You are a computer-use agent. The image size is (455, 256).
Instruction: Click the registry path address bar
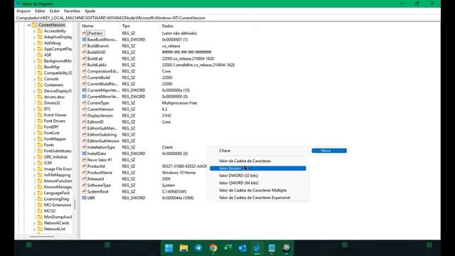(227, 18)
